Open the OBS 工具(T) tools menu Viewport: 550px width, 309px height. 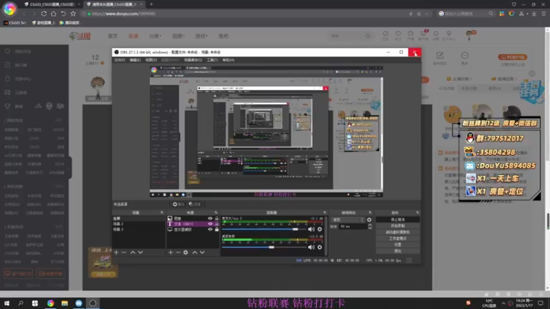(x=212, y=60)
